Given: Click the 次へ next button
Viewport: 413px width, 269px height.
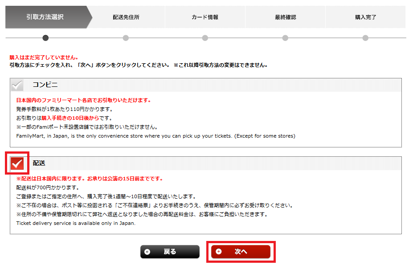Looking at the screenshot, I should pos(241,252).
